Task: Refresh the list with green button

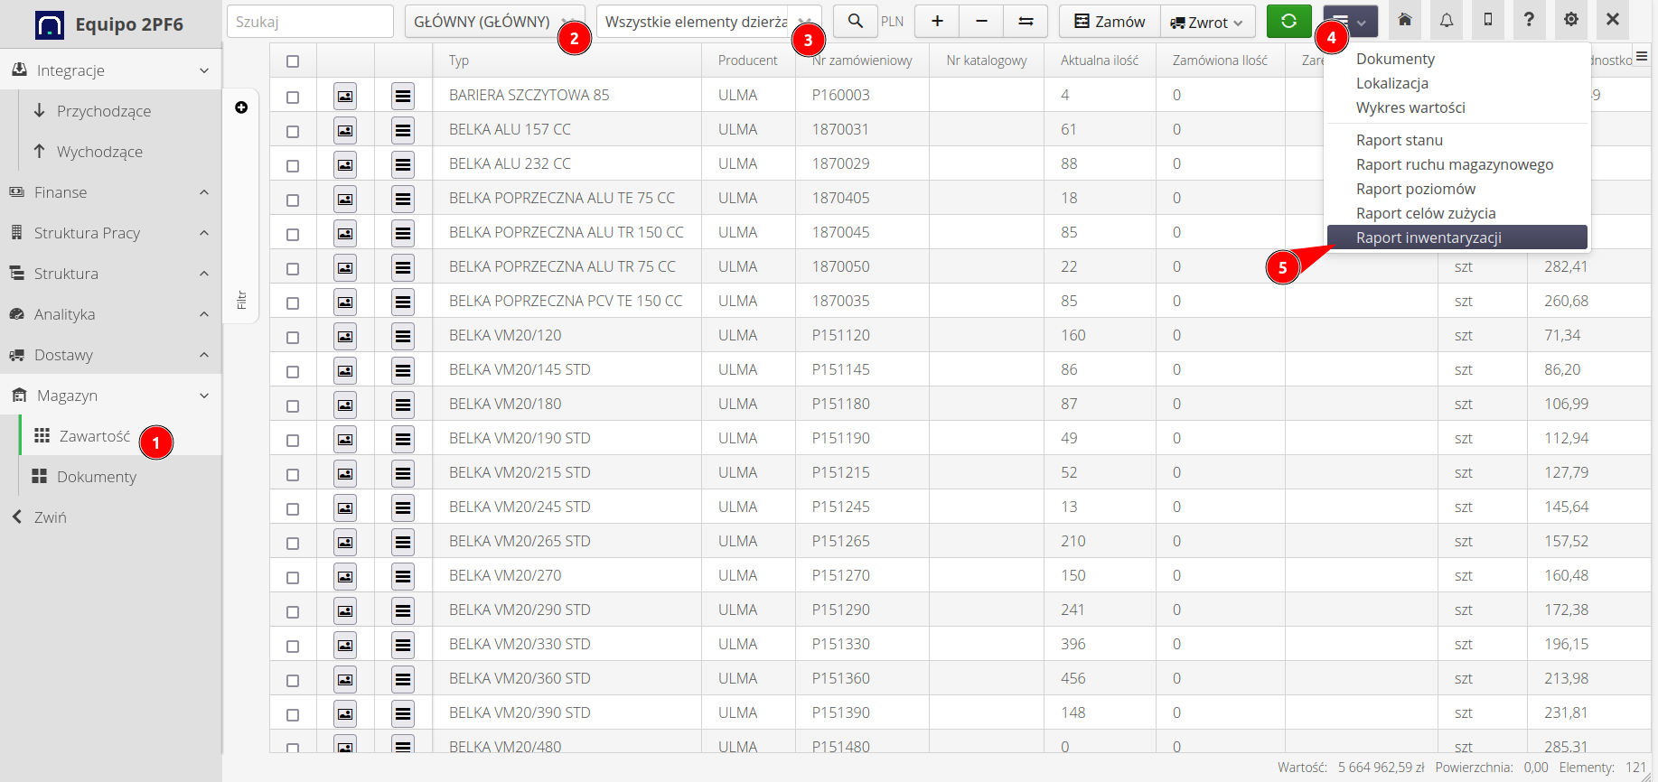Action: pyautogui.click(x=1289, y=21)
